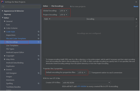This screenshot has height=91, width=140.
Task: Expand the General node
Action: [5, 21]
